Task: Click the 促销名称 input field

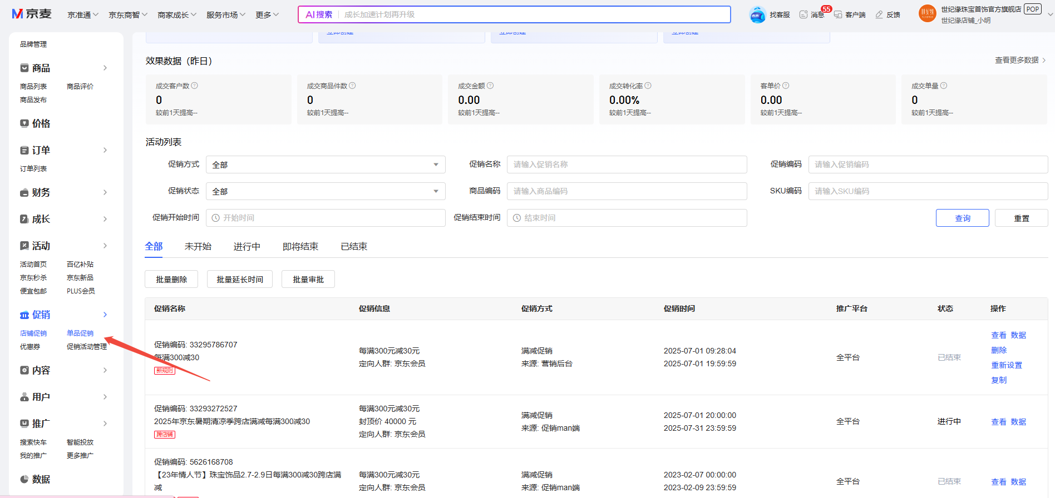Action: click(627, 165)
